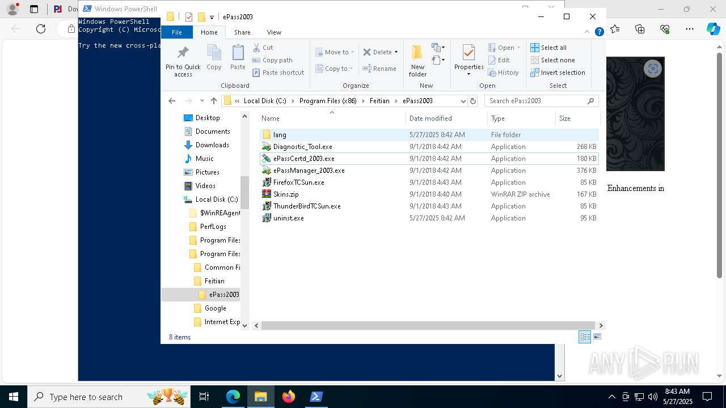This screenshot has height=408, width=726.
Task: Open address bar history dropdown
Action: pyautogui.click(x=463, y=101)
